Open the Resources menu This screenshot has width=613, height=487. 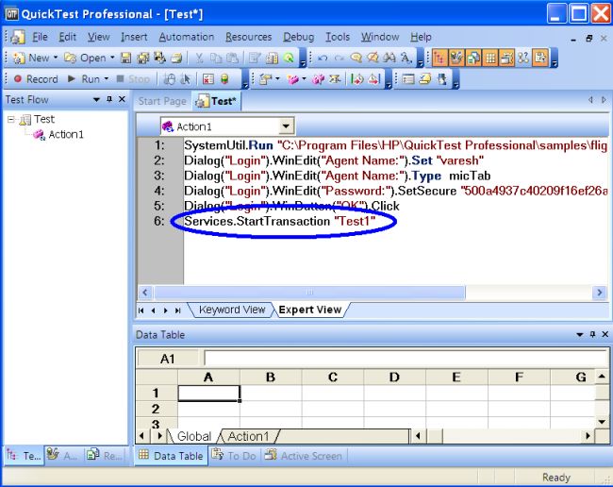click(x=249, y=37)
